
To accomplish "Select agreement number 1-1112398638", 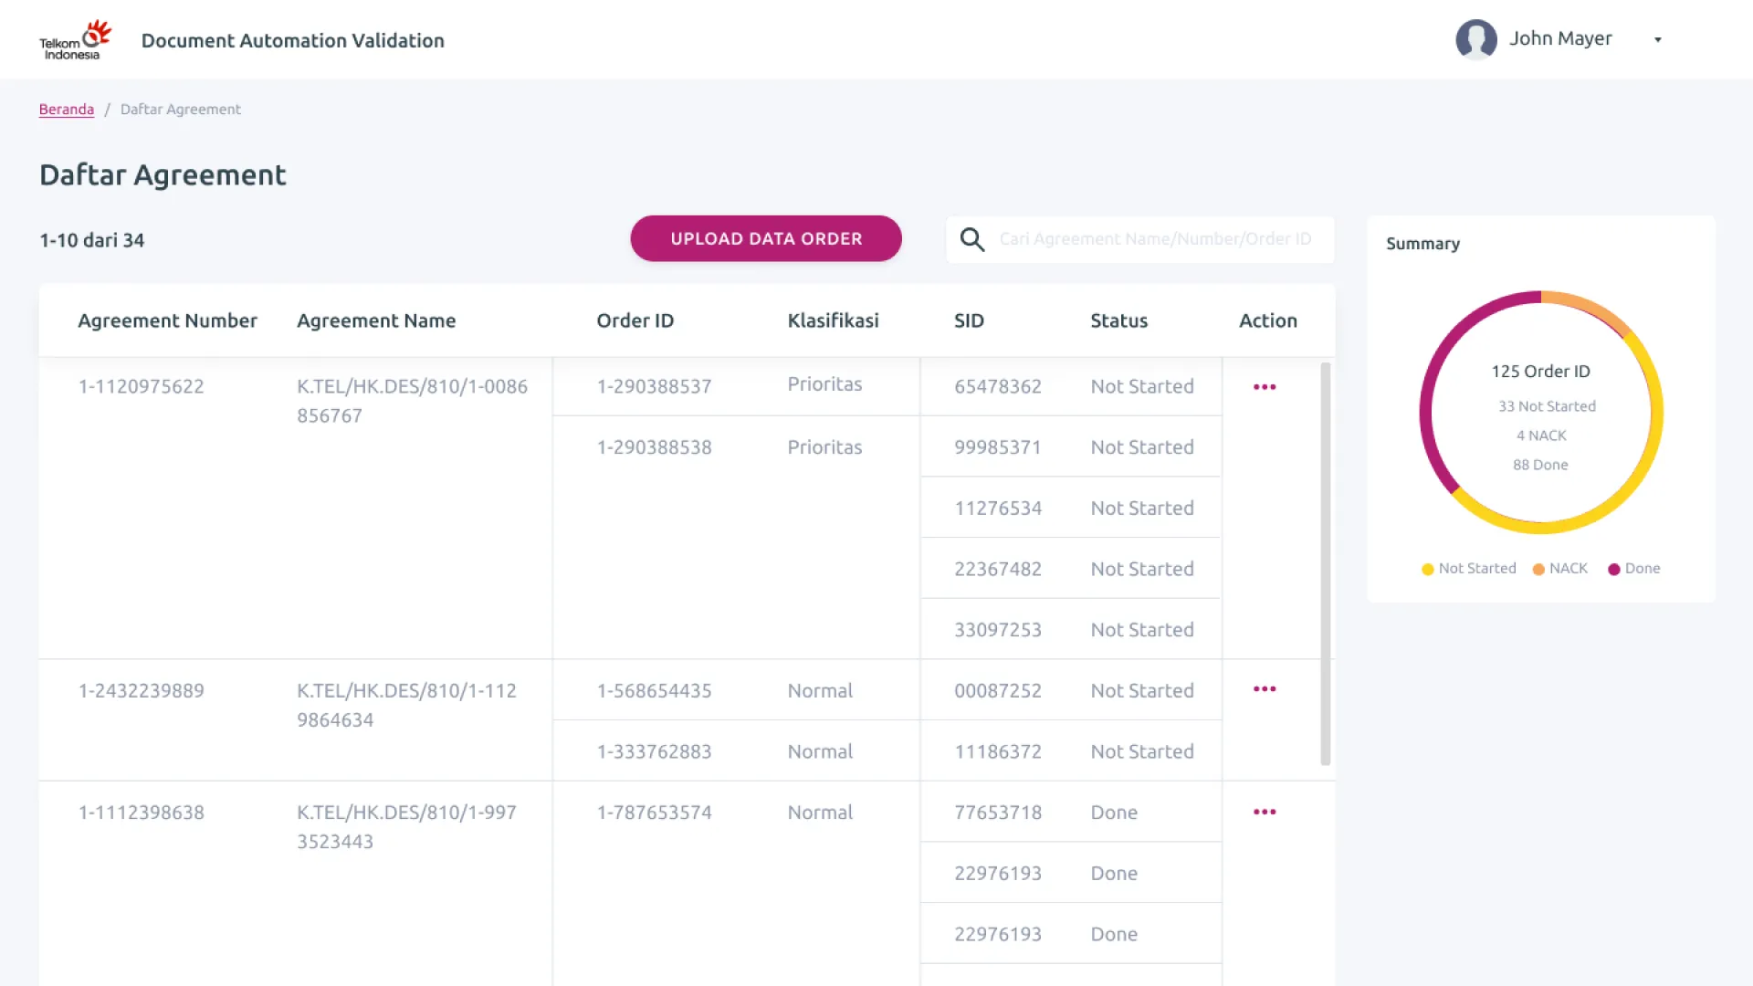I will click(x=142, y=812).
